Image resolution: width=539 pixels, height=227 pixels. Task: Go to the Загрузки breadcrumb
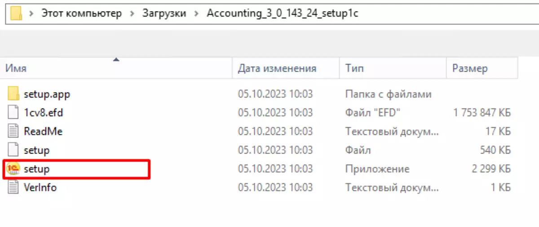164,13
